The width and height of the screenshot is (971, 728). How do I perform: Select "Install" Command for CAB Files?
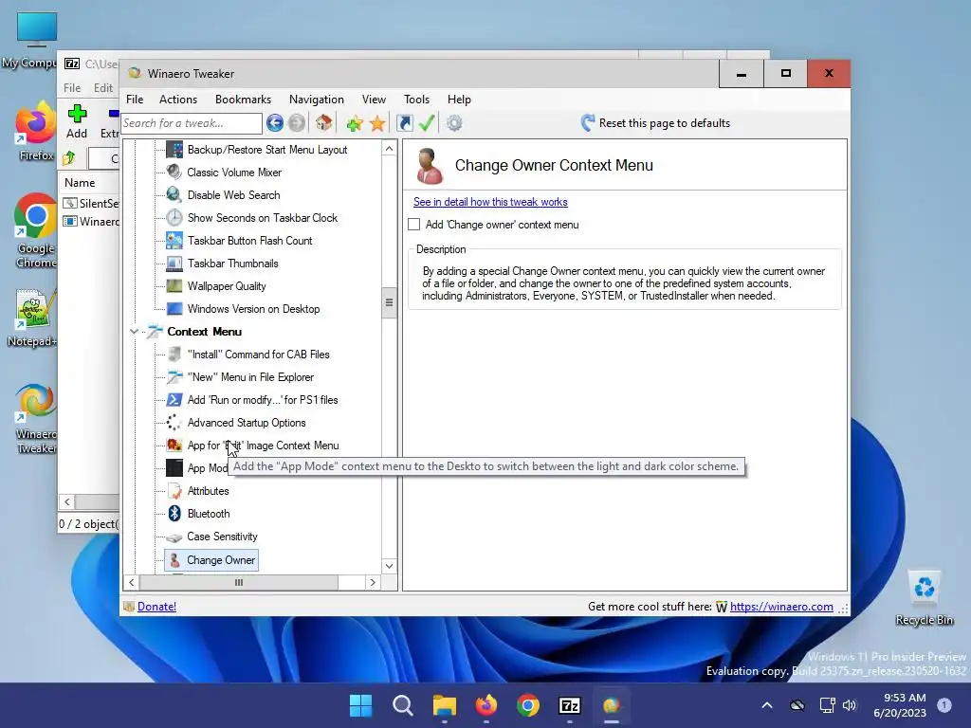258,355
